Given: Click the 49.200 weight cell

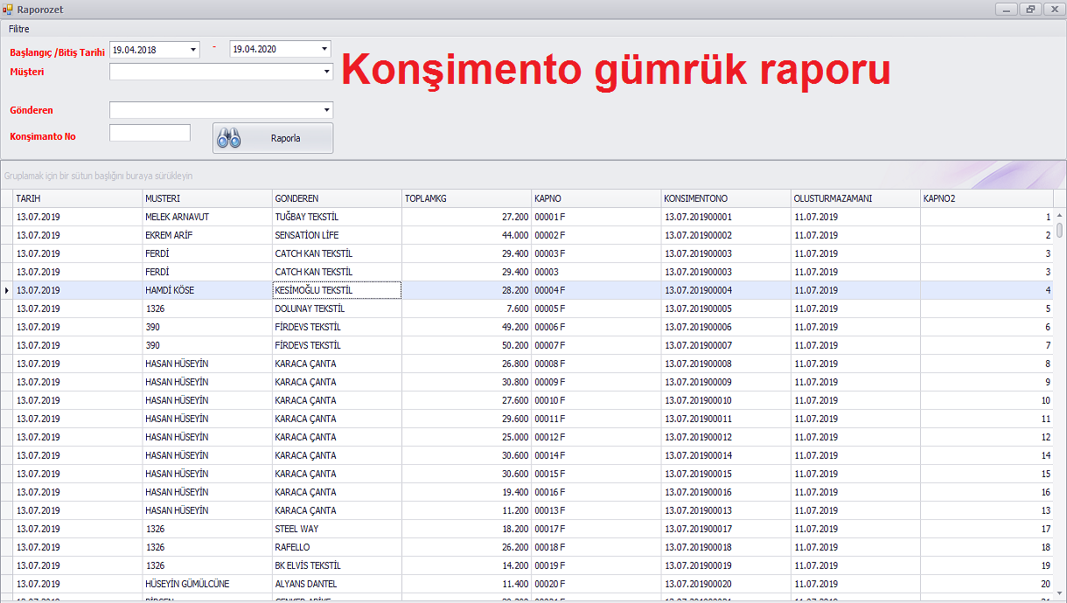Looking at the screenshot, I should (466, 327).
